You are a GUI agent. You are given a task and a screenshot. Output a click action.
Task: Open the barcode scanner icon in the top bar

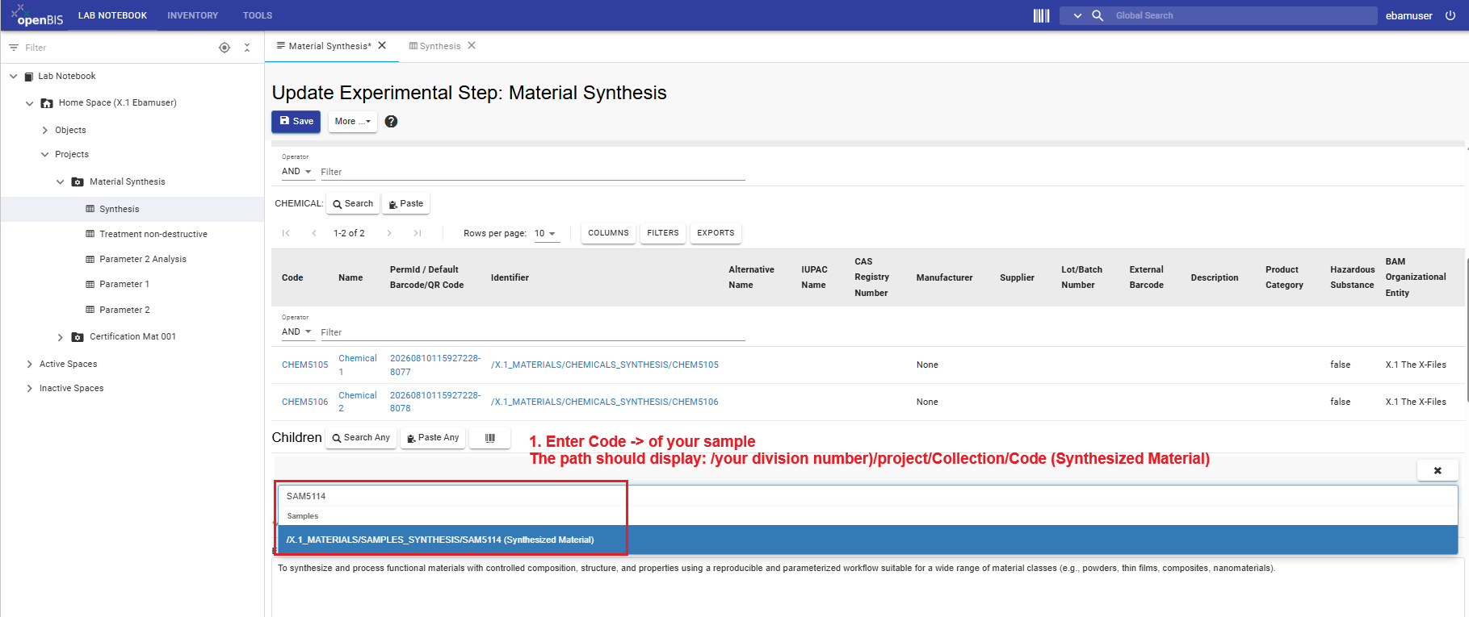[x=1041, y=15]
